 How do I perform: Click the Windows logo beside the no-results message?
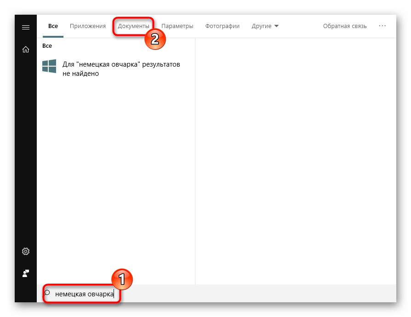click(49, 66)
